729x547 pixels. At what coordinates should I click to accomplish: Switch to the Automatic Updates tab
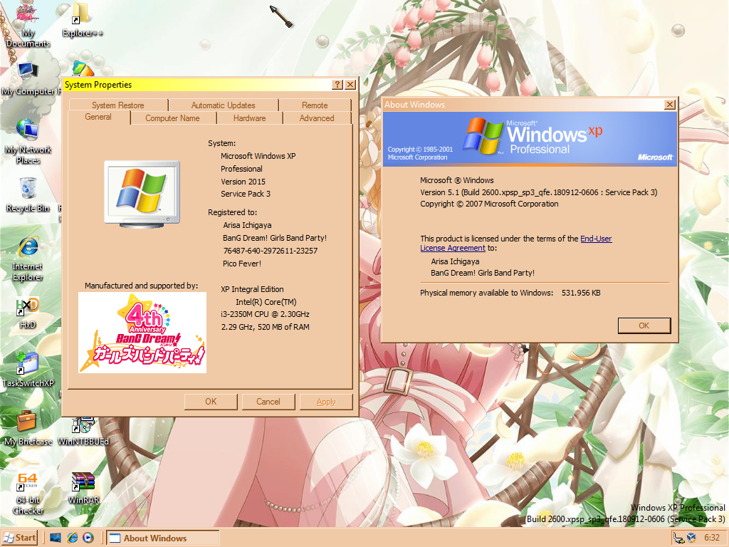point(223,105)
